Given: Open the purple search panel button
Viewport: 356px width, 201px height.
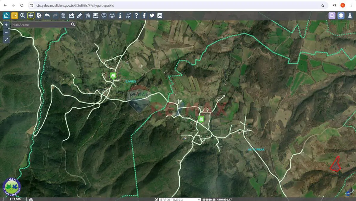Looking at the screenshot, I should click(332, 16).
